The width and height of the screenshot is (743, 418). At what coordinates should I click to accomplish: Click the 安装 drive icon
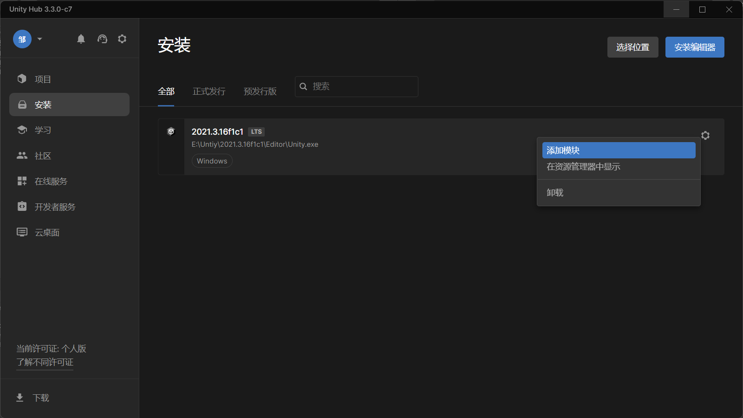pyautogui.click(x=22, y=104)
